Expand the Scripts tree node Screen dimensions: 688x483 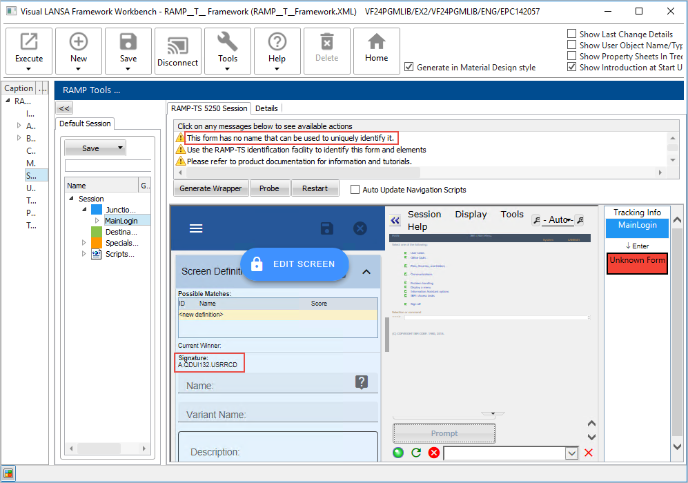pyautogui.click(x=84, y=254)
